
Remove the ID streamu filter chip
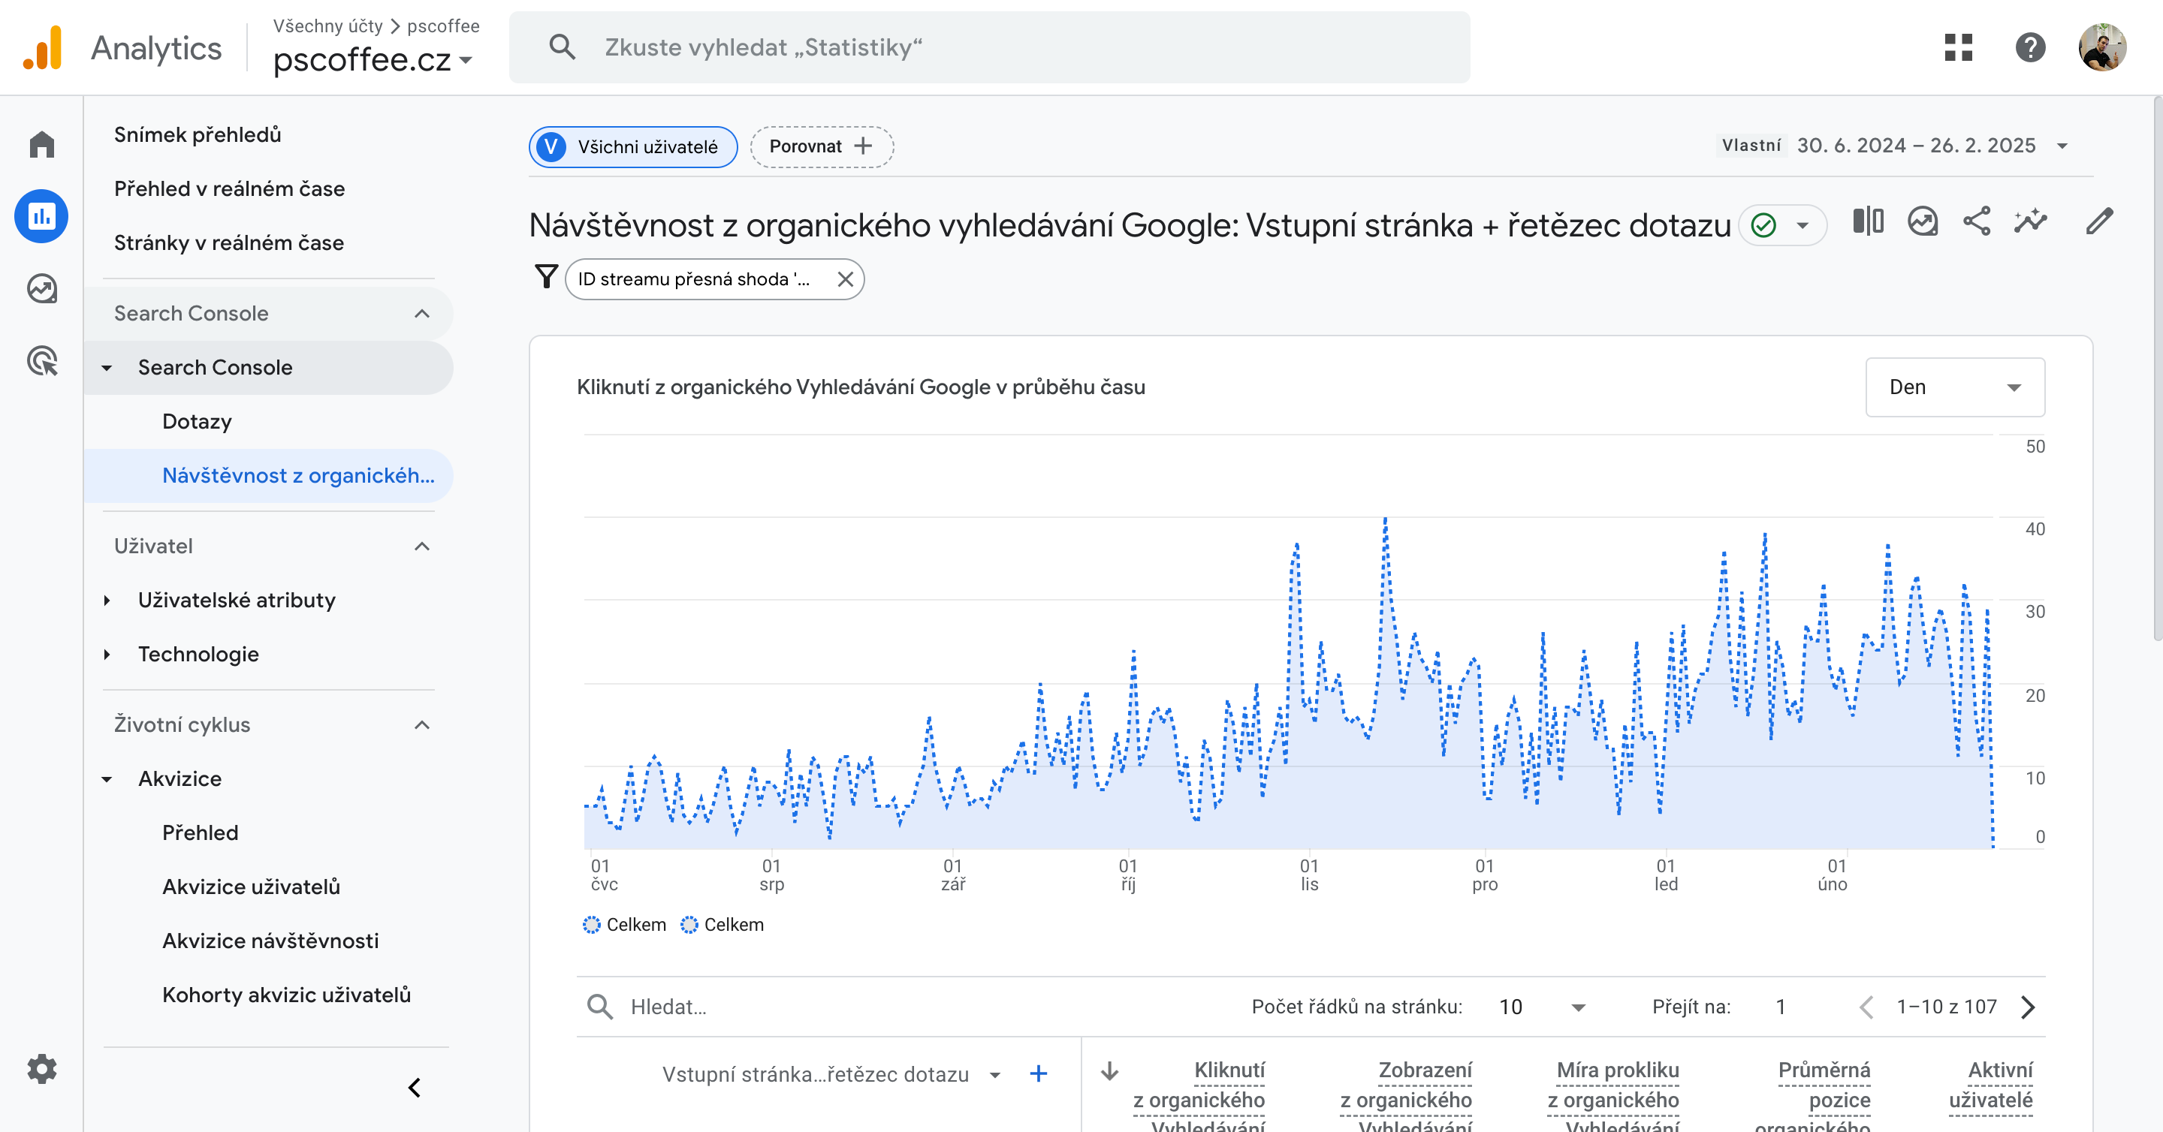[846, 279]
